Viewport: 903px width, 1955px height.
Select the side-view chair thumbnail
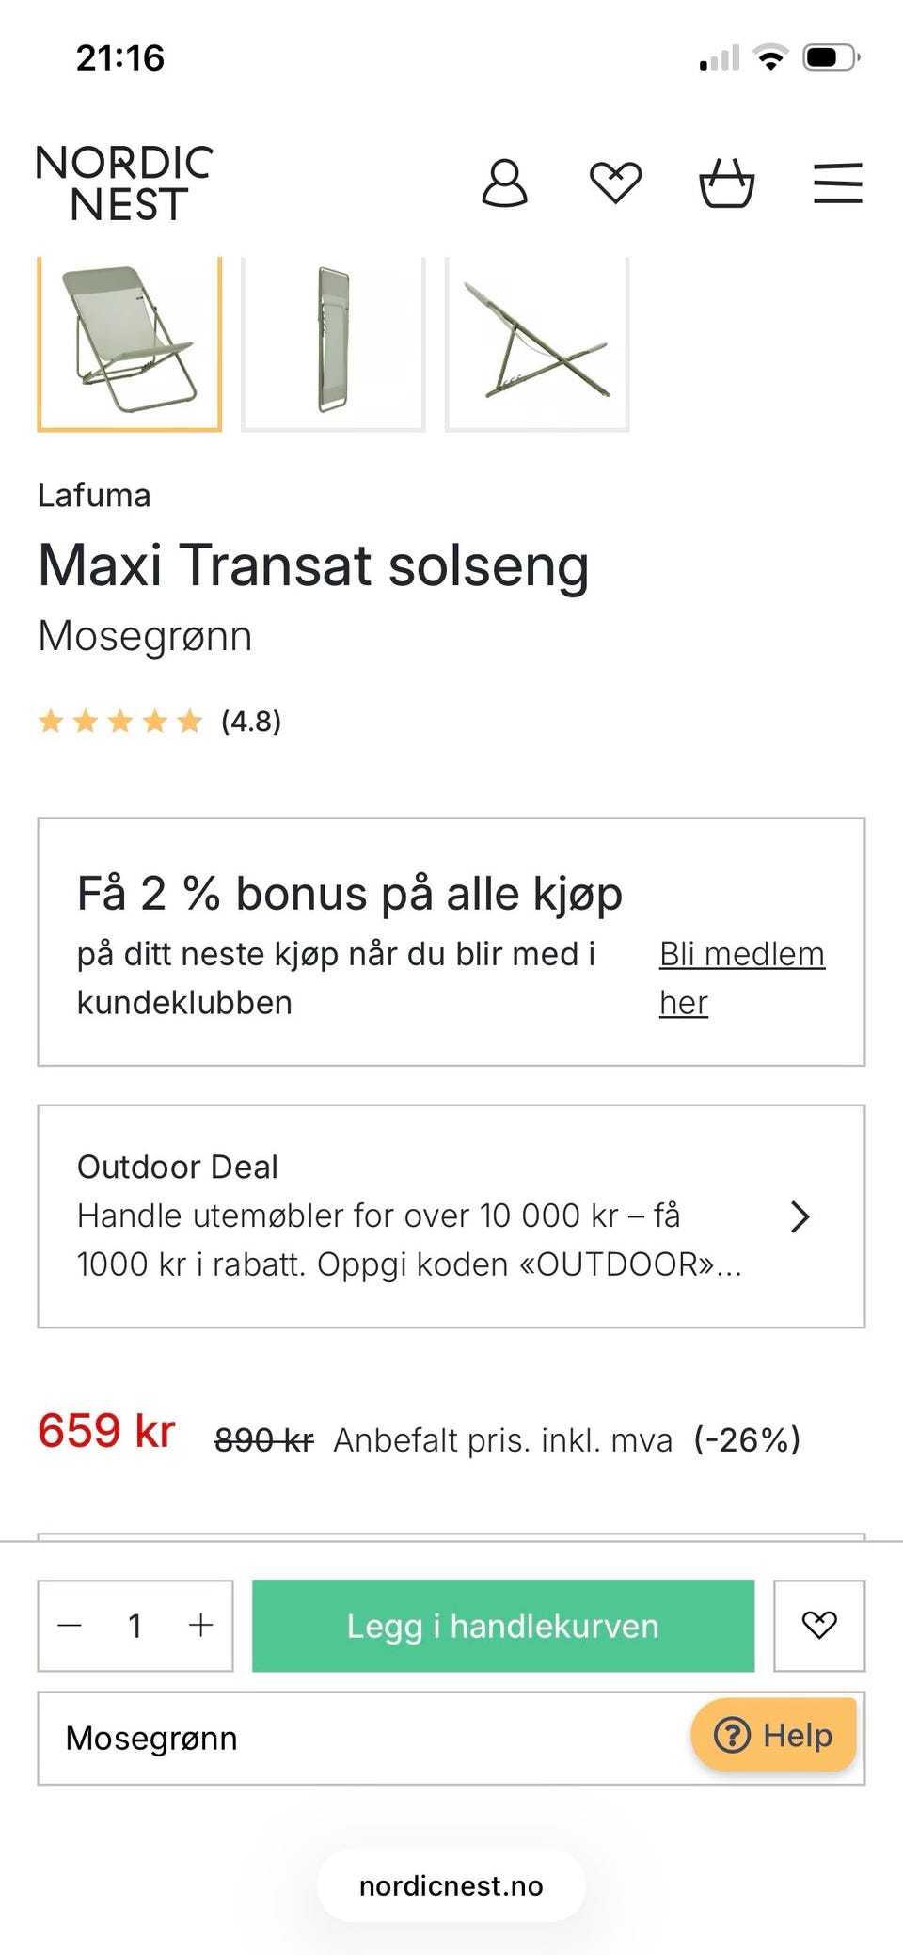(x=536, y=342)
